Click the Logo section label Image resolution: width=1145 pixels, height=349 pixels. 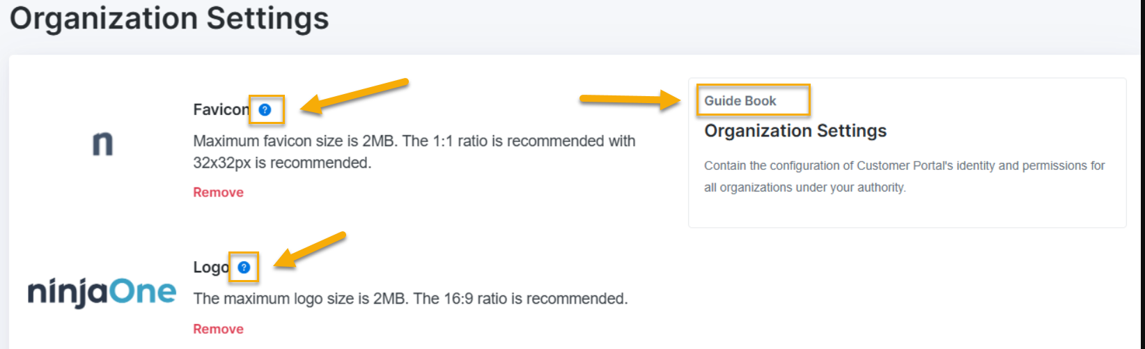210,267
